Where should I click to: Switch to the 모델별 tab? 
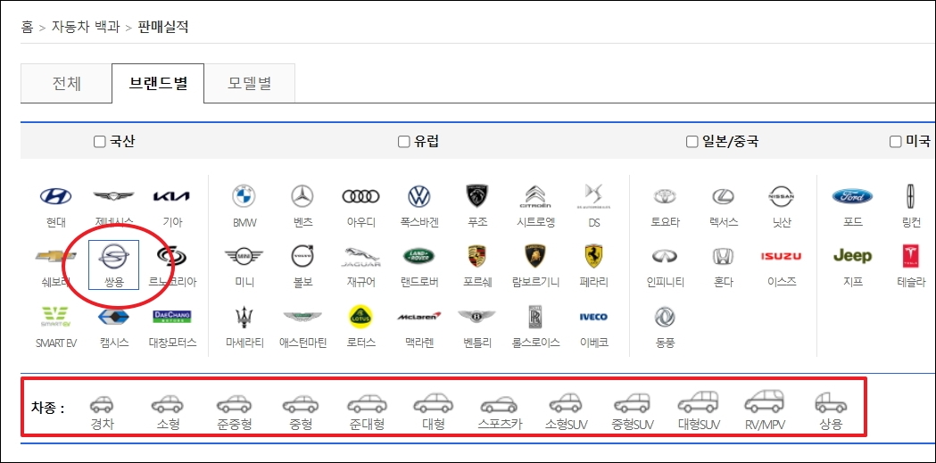tap(250, 84)
